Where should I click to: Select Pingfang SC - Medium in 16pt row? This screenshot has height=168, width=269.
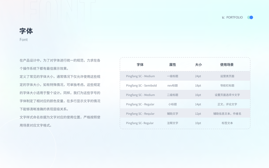coord(140,95)
